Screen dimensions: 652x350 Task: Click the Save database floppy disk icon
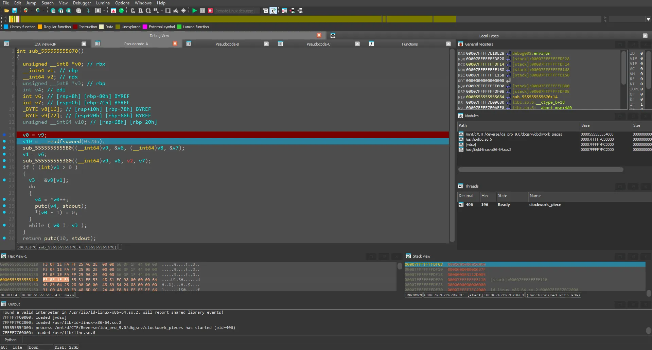point(15,11)
